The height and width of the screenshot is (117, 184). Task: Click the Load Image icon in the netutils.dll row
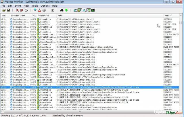[x=38, y=39]
